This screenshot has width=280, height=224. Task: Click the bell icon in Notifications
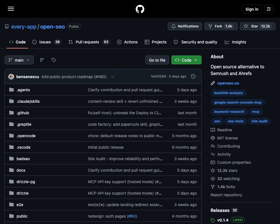coord(173,26)
